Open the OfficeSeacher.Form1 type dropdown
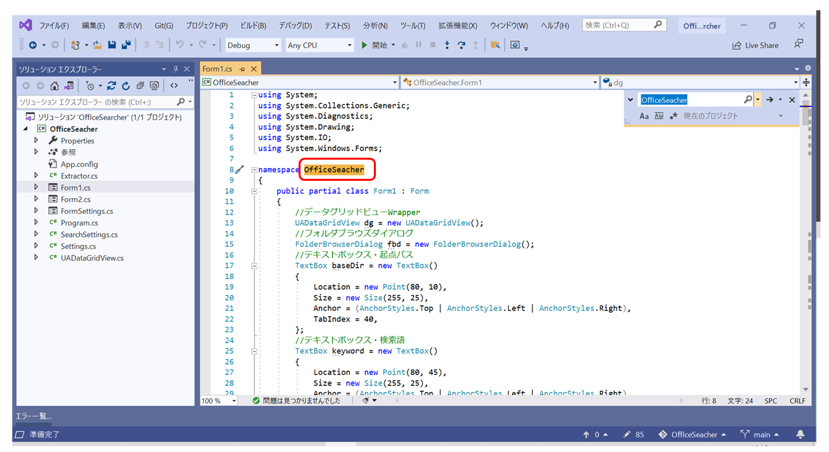Screen dimensions: 829x452 coord(500,82)
